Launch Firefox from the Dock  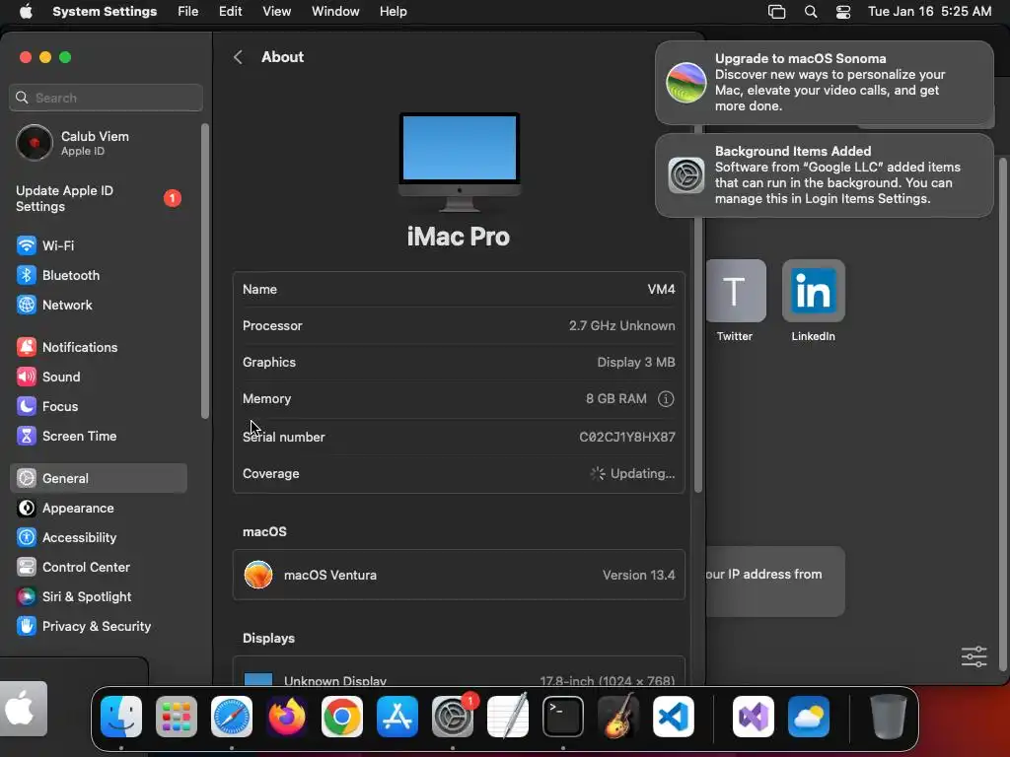click(x=287, y=717)
